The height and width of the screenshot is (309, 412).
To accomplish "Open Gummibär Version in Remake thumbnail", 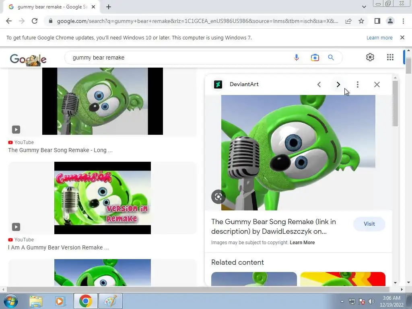I will coord(103,198).
